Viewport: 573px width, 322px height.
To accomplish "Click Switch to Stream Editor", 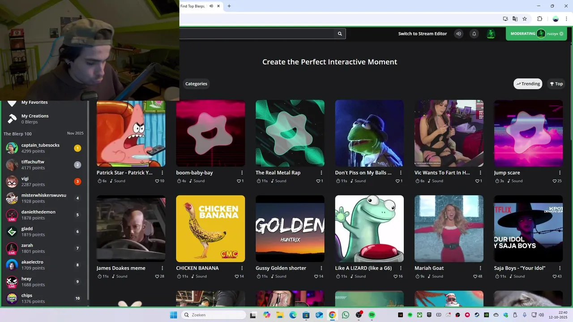I will pyautogui.click(x=423, y=34).
